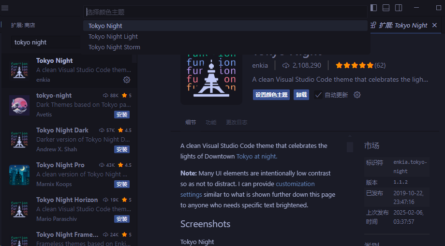Screen dimensions: 445x246
Task: Close the Tokyo Night extension tab
Action: coord(434,25)
